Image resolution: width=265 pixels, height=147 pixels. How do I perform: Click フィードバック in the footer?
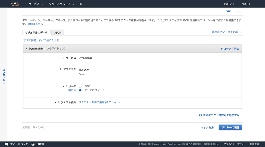19,144
